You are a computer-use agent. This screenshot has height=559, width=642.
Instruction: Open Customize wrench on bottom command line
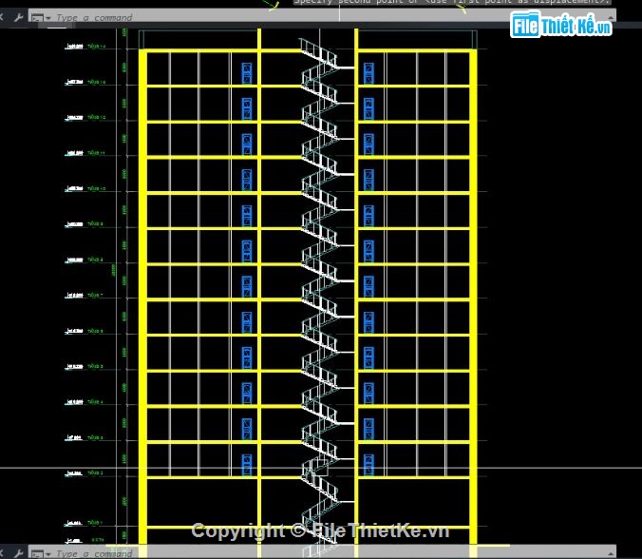pos(18,553)
